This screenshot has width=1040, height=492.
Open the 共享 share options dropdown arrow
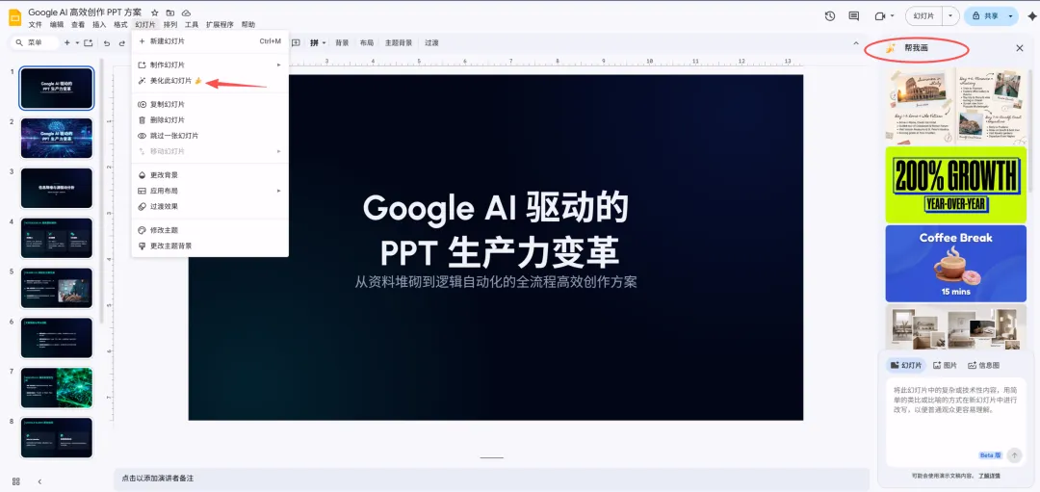click(1010, 16)
